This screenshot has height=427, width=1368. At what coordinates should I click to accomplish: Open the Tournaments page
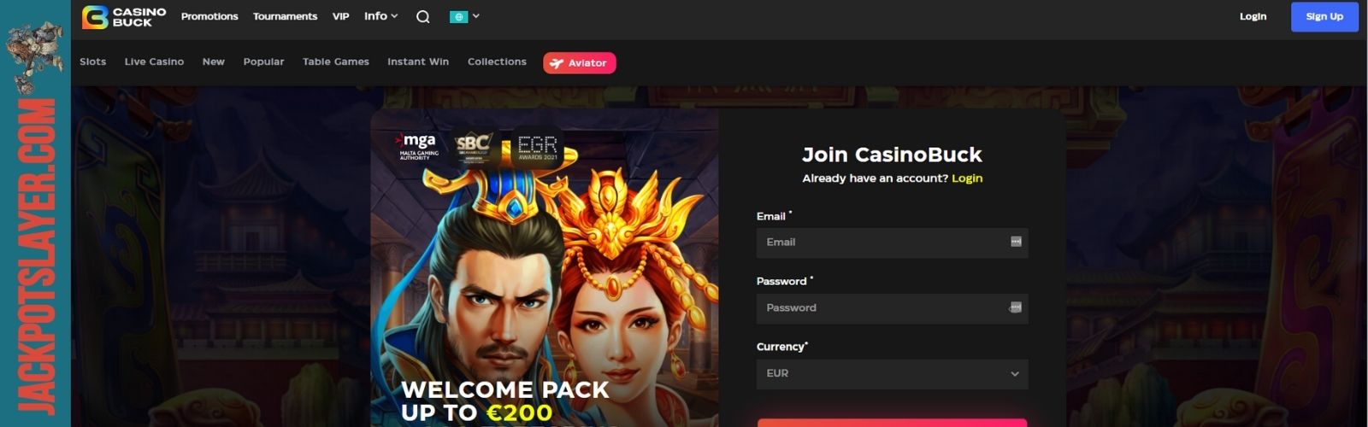(x=285, y=16)
